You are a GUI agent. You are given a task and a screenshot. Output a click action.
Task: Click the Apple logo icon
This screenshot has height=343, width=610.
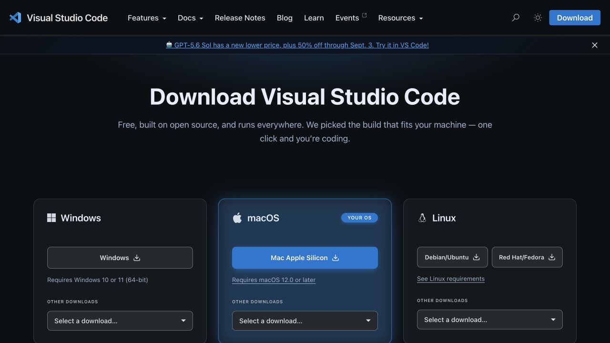(x=237, y=218)
